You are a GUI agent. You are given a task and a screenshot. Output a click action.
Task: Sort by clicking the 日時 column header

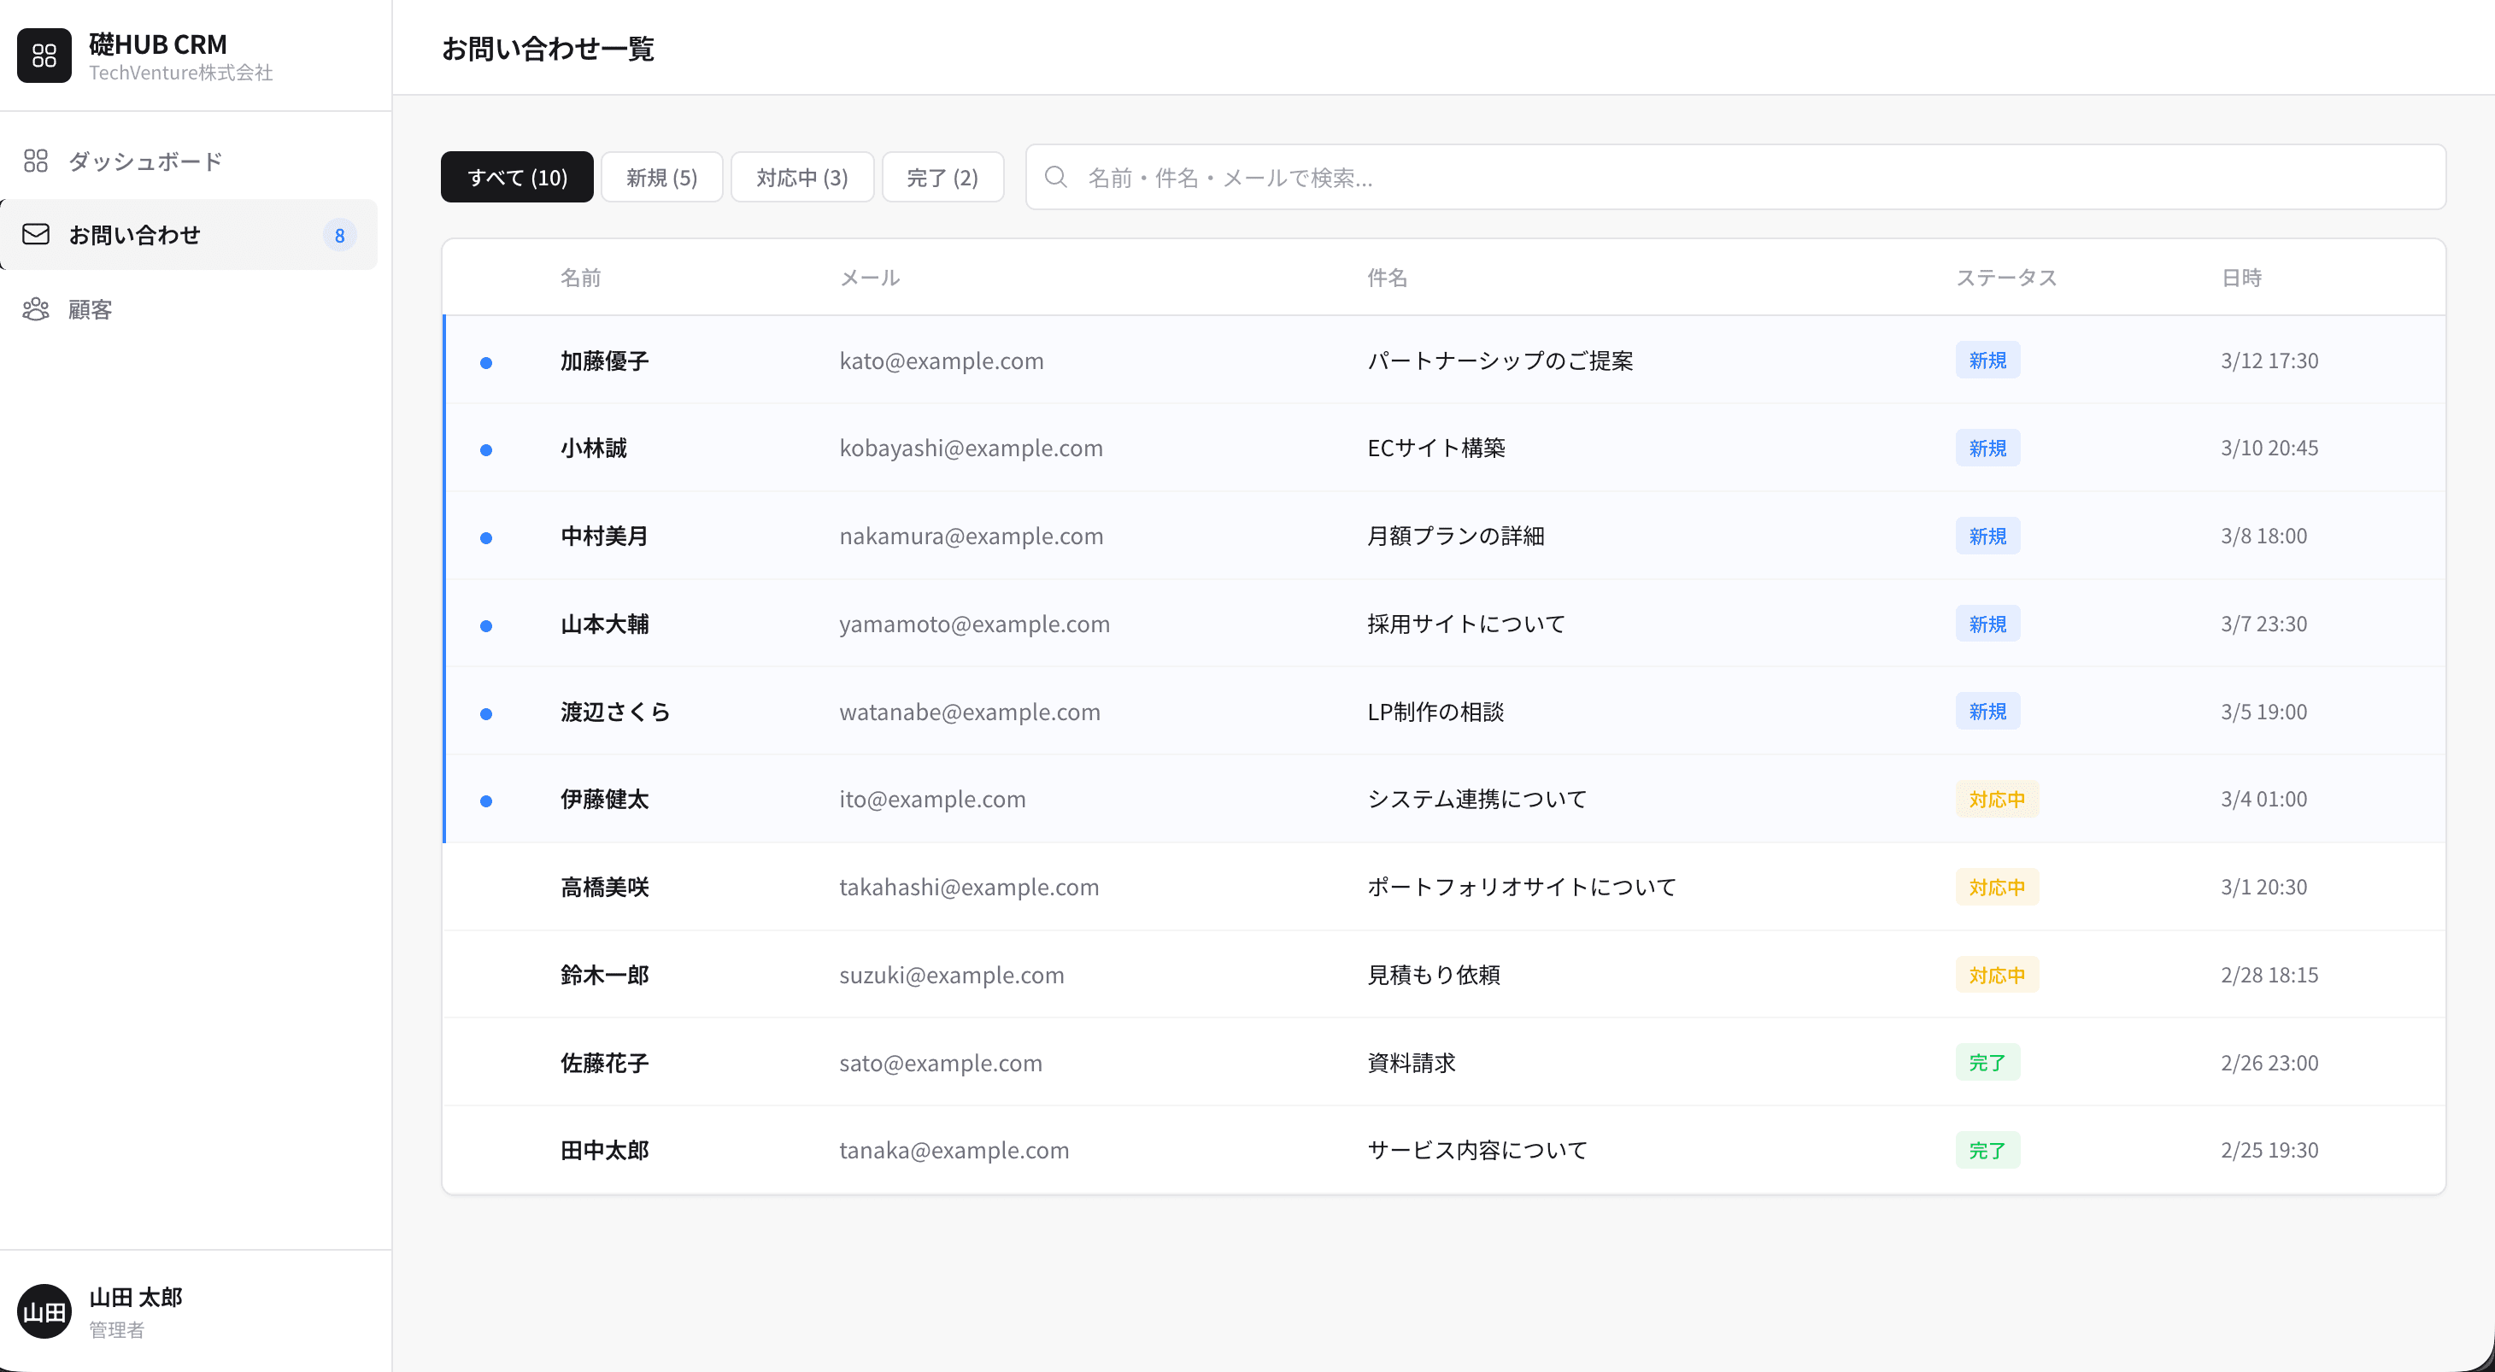coord(2242,278)
